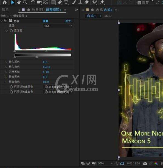The width and height of the screenshot is (163, 168).
Task: Click the 输出黑色 value 0.0
Action: click(x=45, y=77)
